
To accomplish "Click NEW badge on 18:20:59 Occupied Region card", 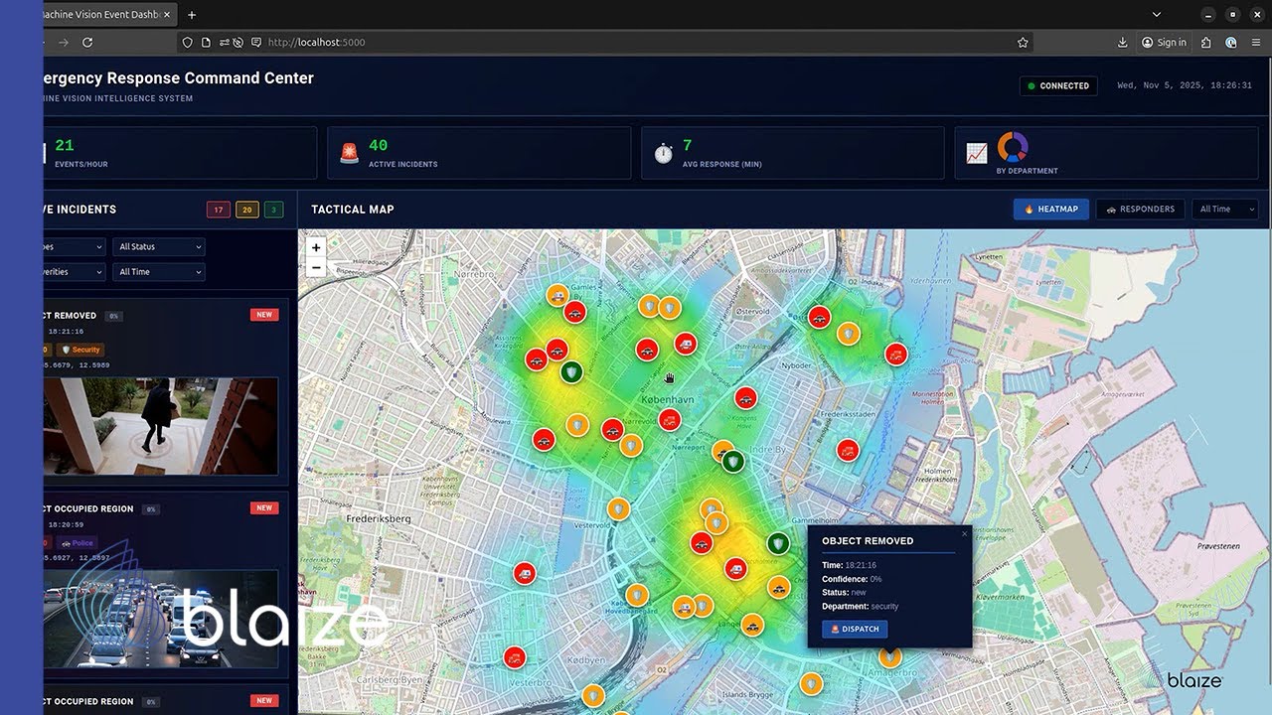I will tap(264, 507).
